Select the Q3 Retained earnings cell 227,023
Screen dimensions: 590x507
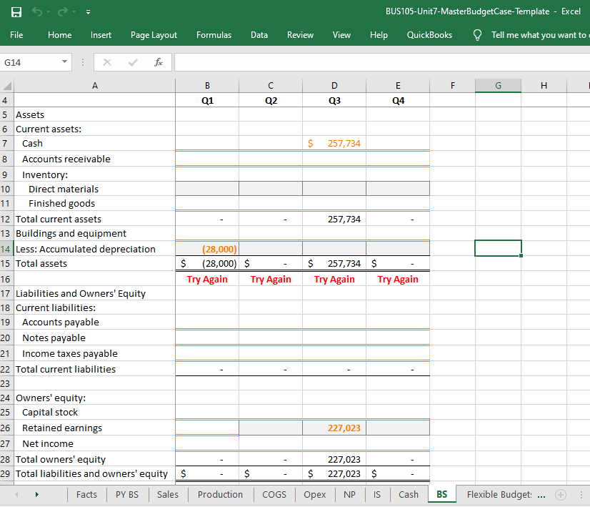pyautogui.click(x=334, y=428)
